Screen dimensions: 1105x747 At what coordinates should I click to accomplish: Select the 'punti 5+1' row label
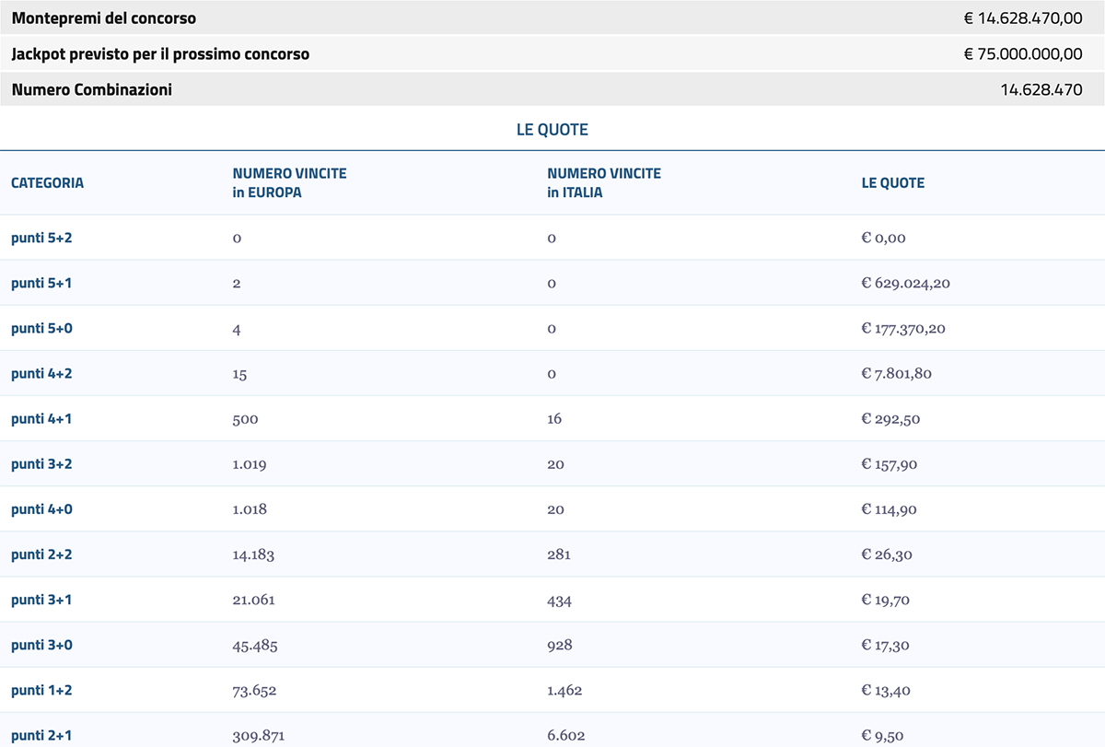[41, 283]
